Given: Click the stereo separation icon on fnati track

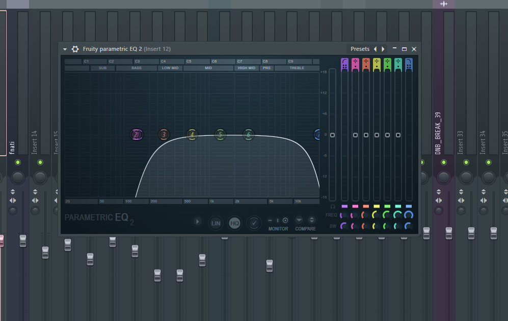Looking at the screenshot, I should pos(13,200).
